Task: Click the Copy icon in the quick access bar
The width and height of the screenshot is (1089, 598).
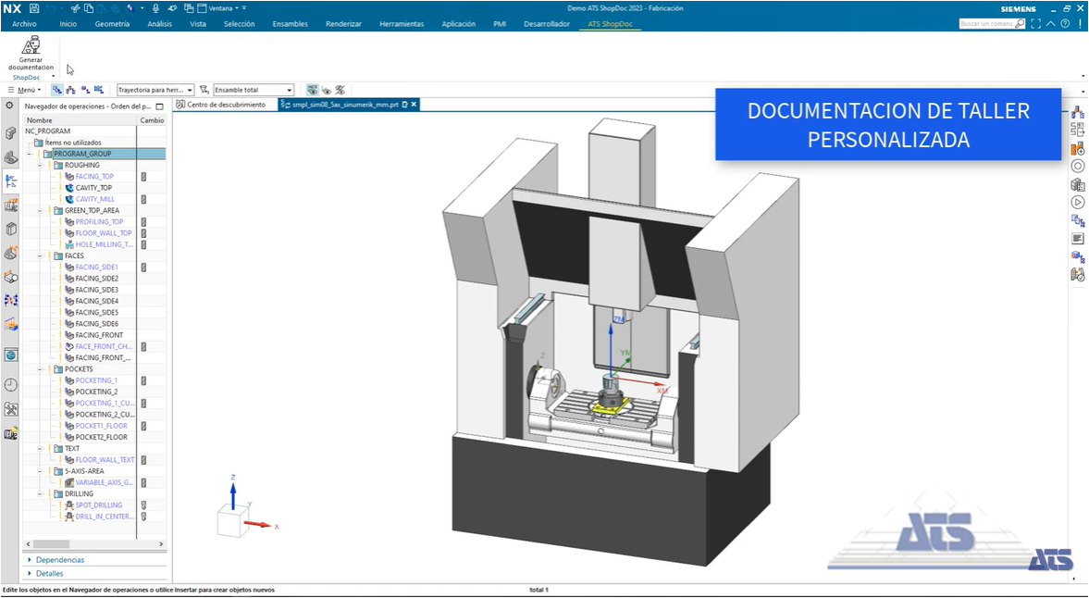Action: pos(88,8)
